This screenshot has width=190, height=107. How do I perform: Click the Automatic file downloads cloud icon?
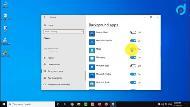(45, 84)
